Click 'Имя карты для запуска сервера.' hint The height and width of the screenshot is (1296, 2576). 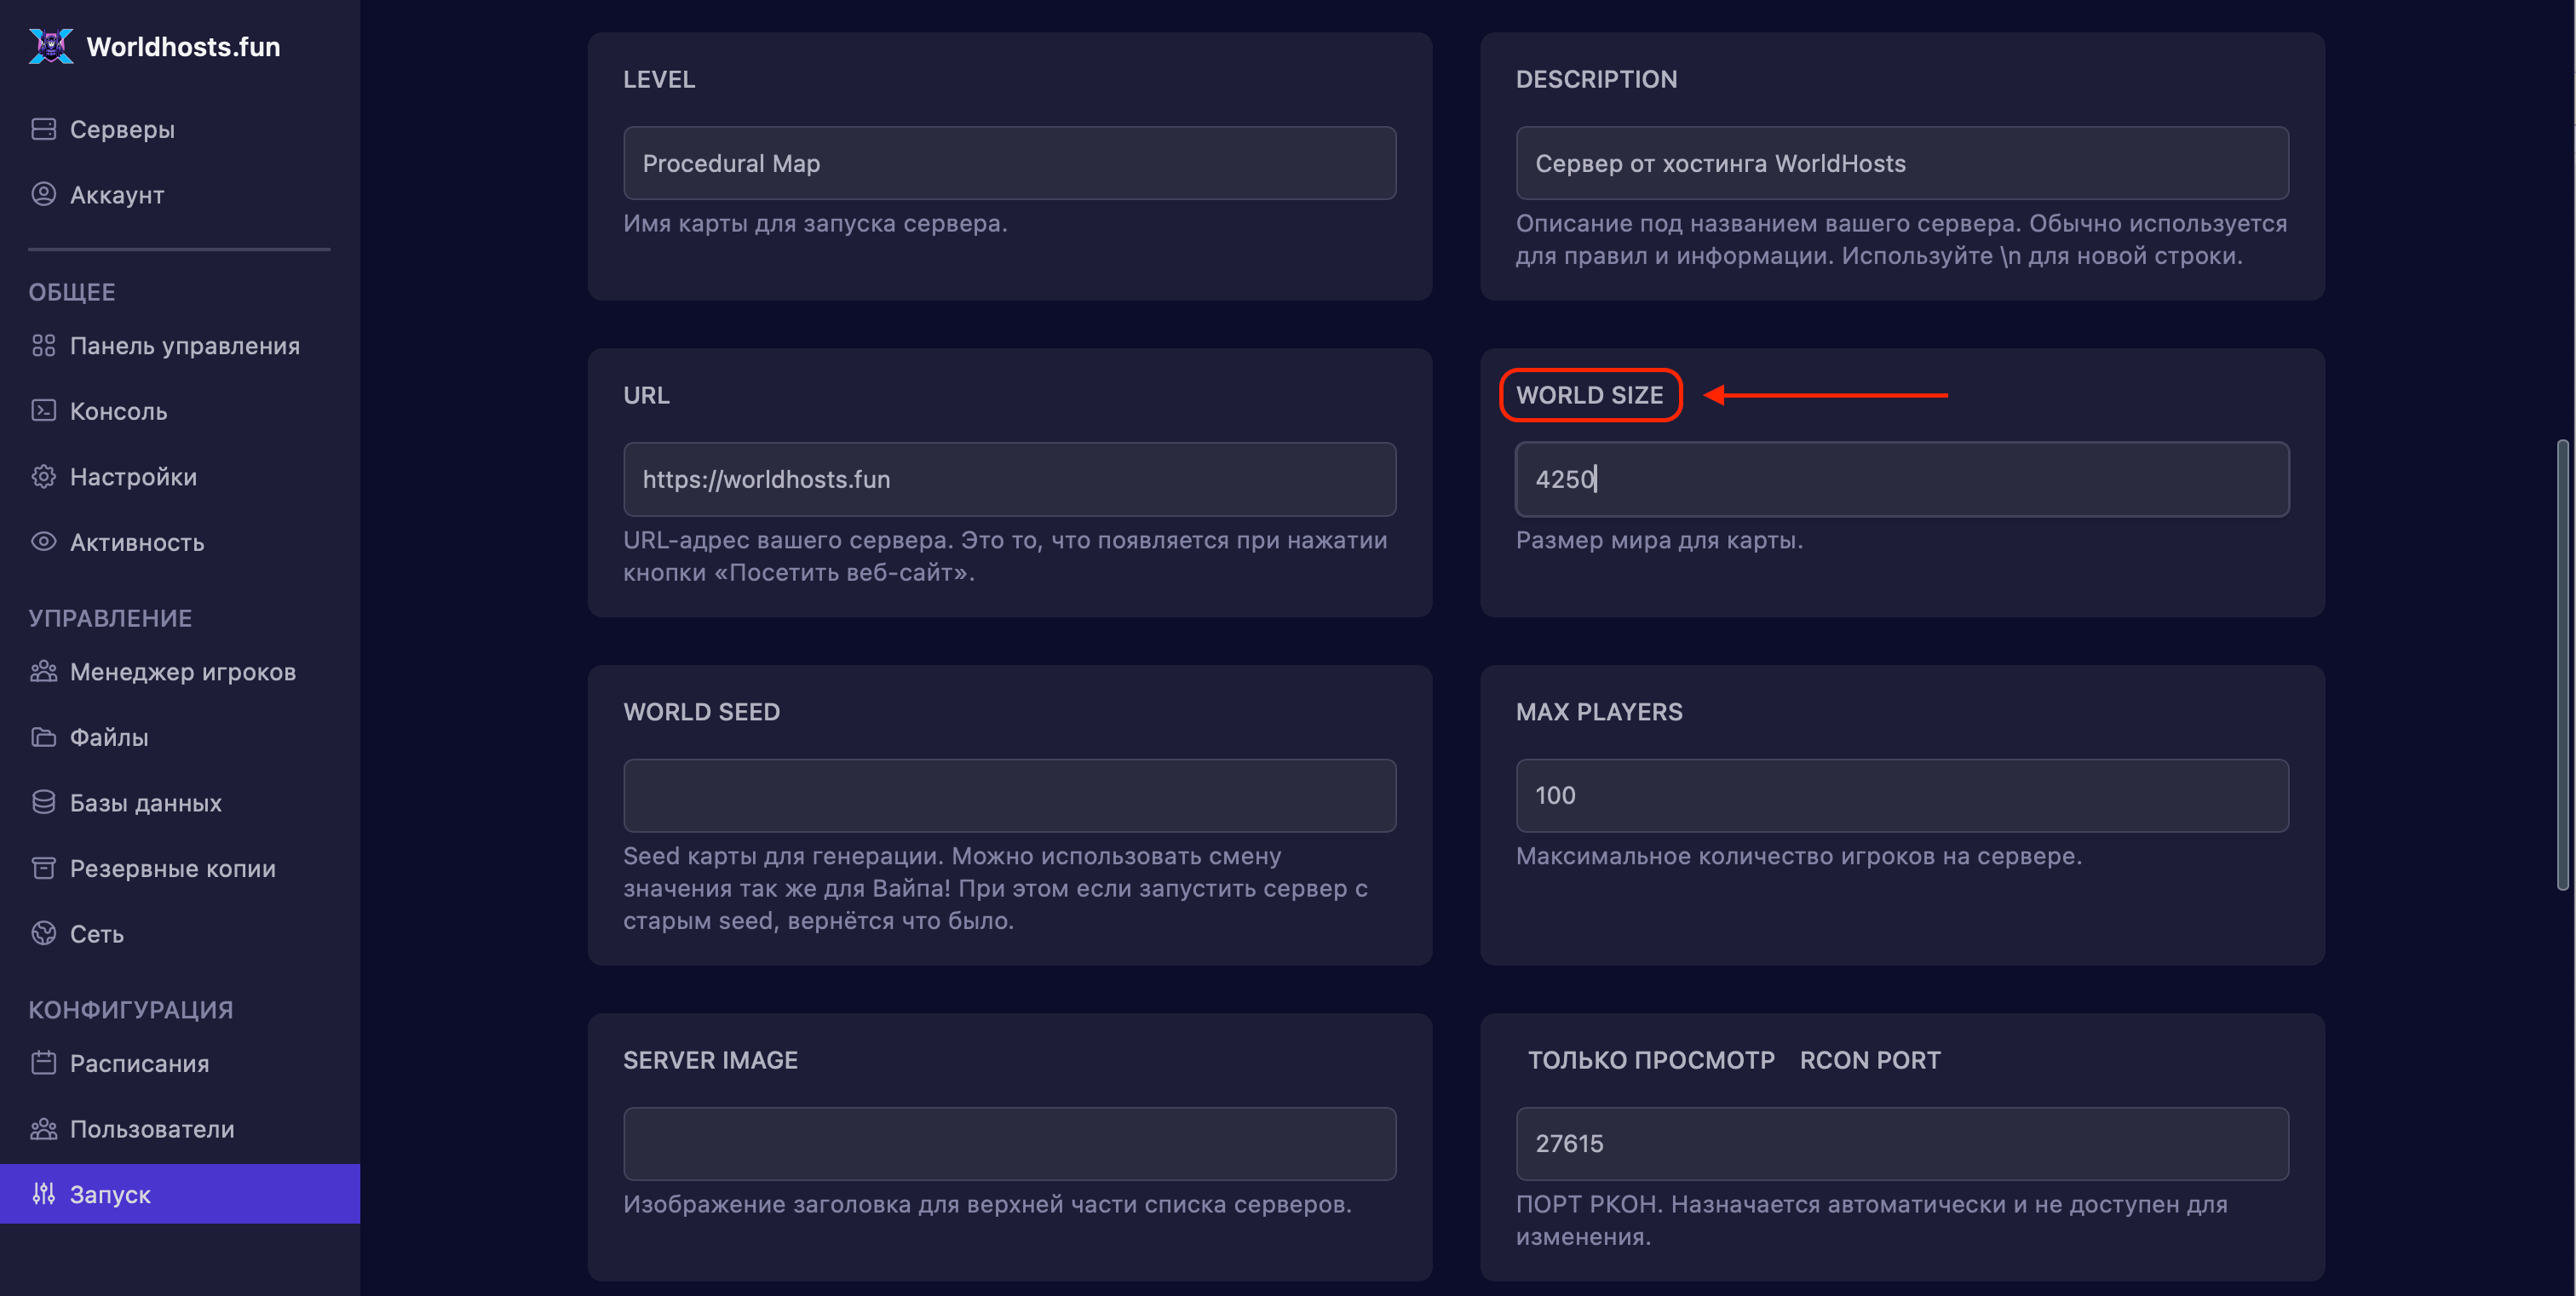(815, 224)
